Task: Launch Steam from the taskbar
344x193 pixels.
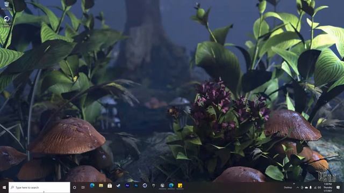Action: click(x=118, y=186)
